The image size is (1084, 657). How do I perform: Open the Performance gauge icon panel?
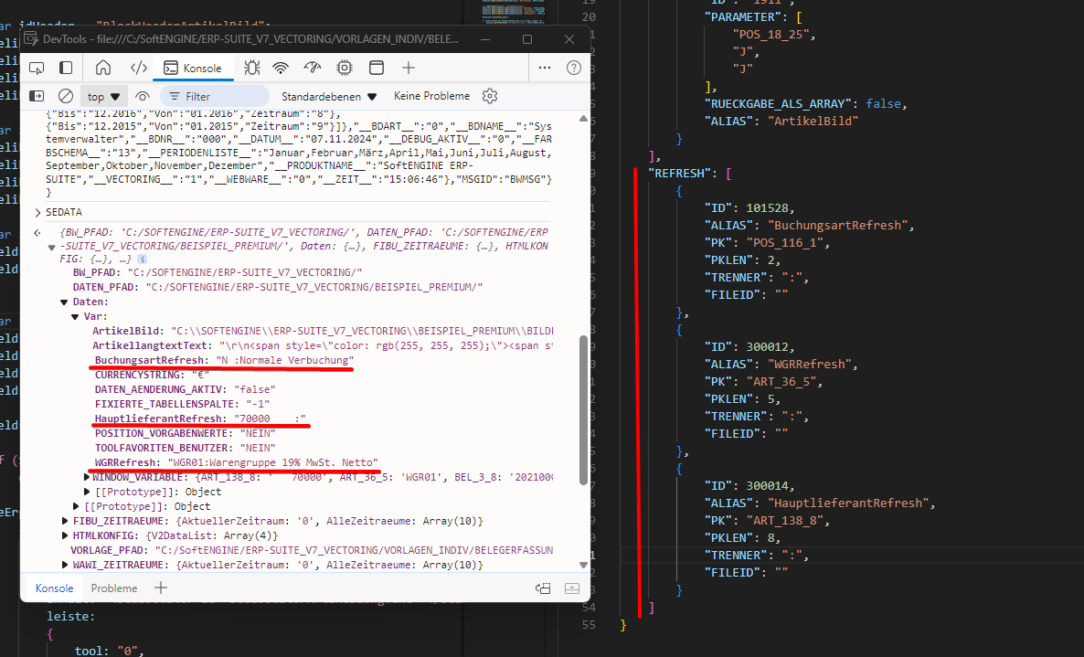pyautogui.click(x=313, y=68)
